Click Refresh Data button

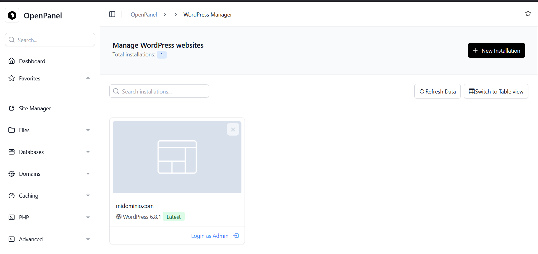(x=437, y=91)
